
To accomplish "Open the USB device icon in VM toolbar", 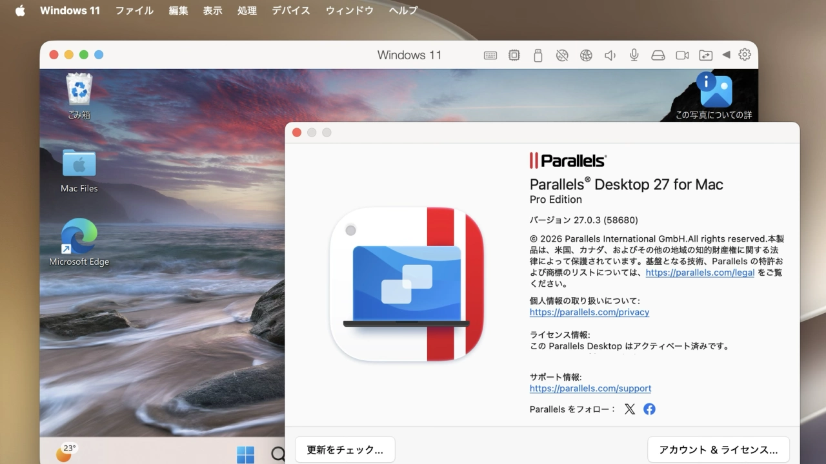I will pos(538,55).
